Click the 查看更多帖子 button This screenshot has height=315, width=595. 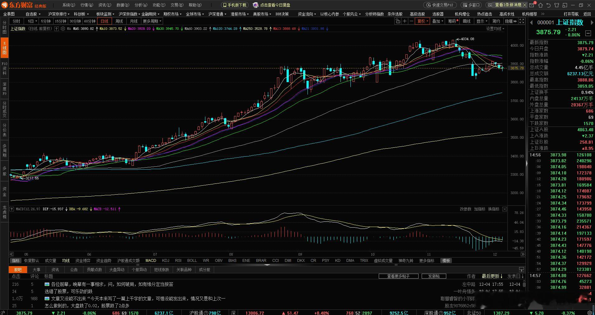point(398,276)
